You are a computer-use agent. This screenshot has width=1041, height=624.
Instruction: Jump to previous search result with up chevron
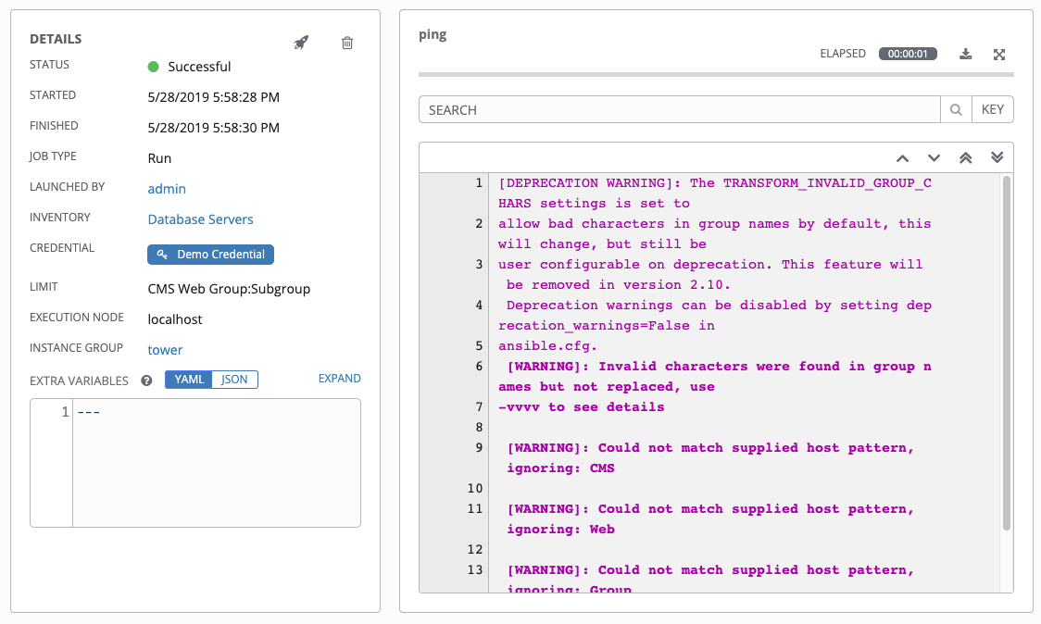[x=902, y=157]
